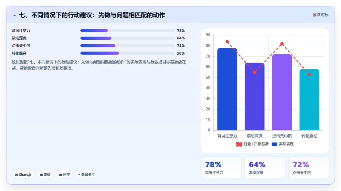The width and height of the screenshot is (341, 191).
Task: Click the lightning icon beside the section title
Action: tap(14, 15)
